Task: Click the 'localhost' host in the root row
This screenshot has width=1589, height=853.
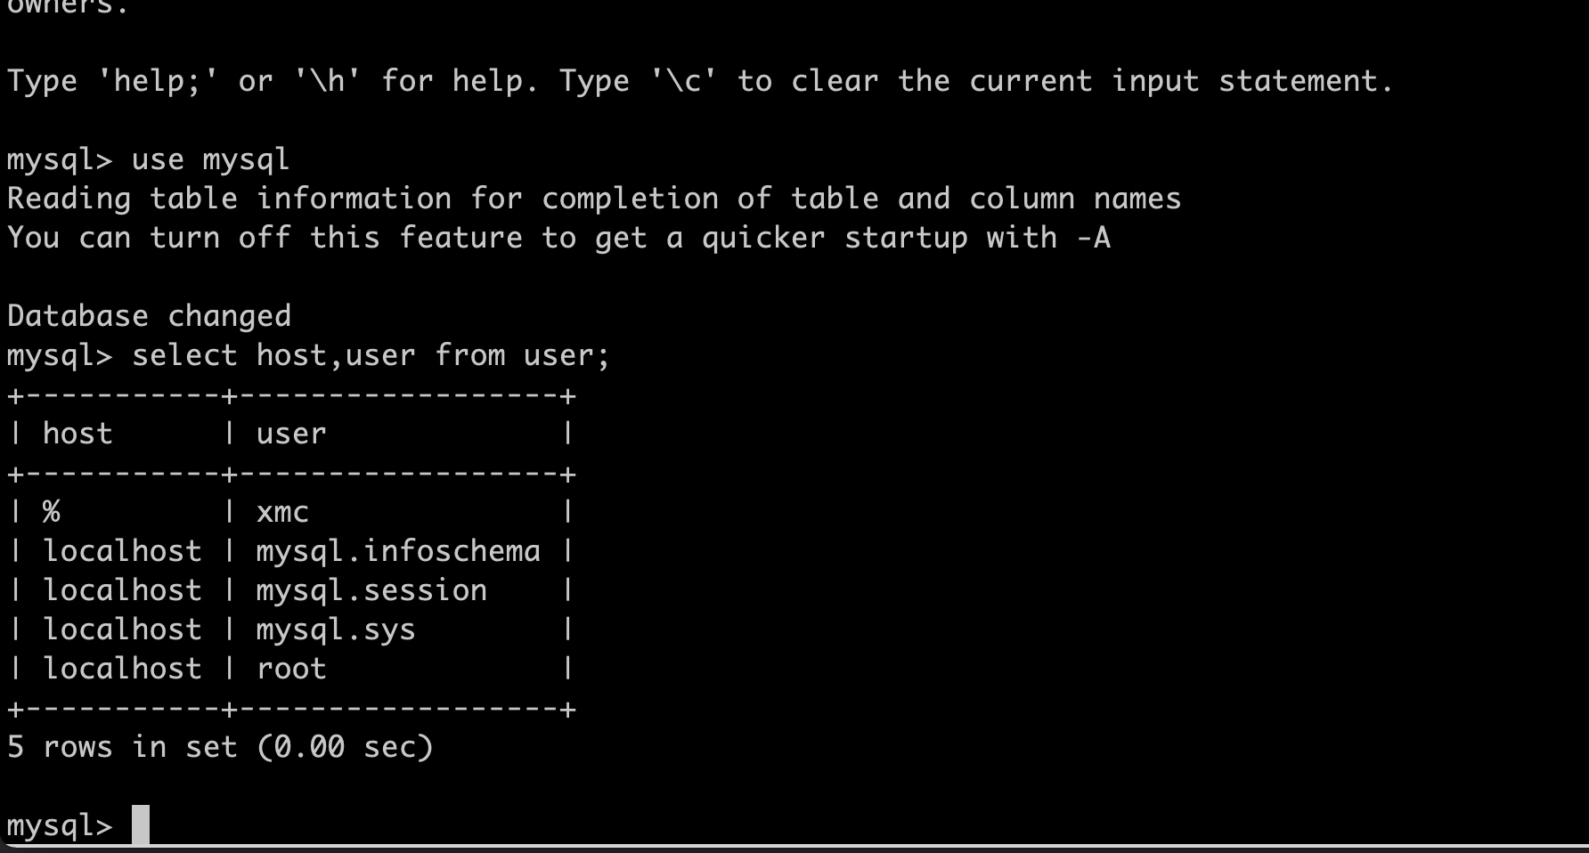Action: 122,669
